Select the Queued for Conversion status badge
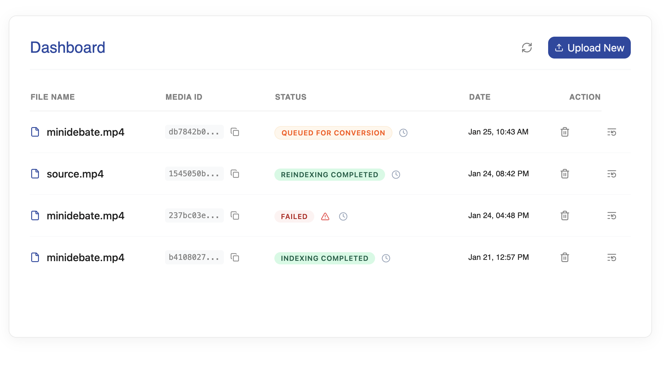The height and width of the screenshot is (366, 671). click(x=333, y=133)
